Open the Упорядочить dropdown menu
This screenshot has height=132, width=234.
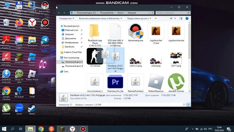(67, 18)
